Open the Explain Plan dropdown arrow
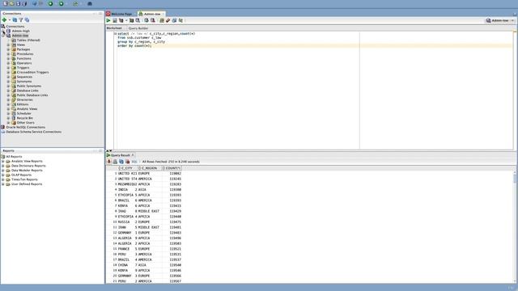 (126, 20)
